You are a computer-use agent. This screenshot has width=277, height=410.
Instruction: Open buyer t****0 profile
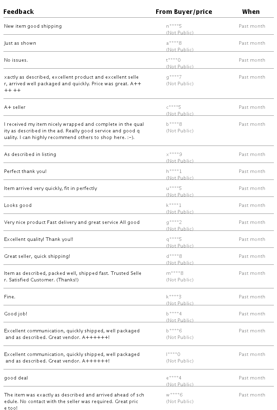click(173, 60)
